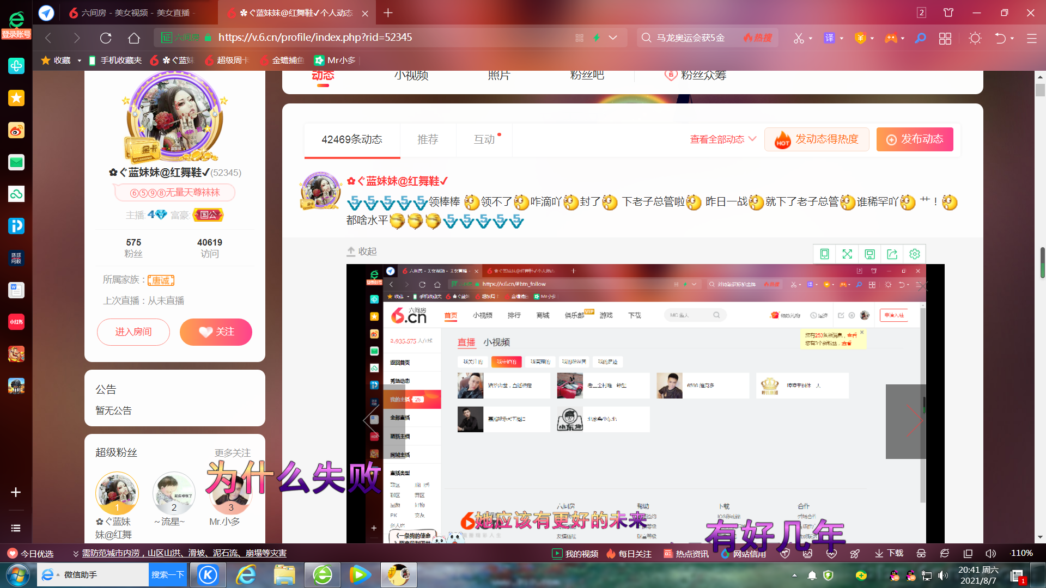Open the address bar dropdown chevron
Screen dimensions: 1046x588
(613, 38)
